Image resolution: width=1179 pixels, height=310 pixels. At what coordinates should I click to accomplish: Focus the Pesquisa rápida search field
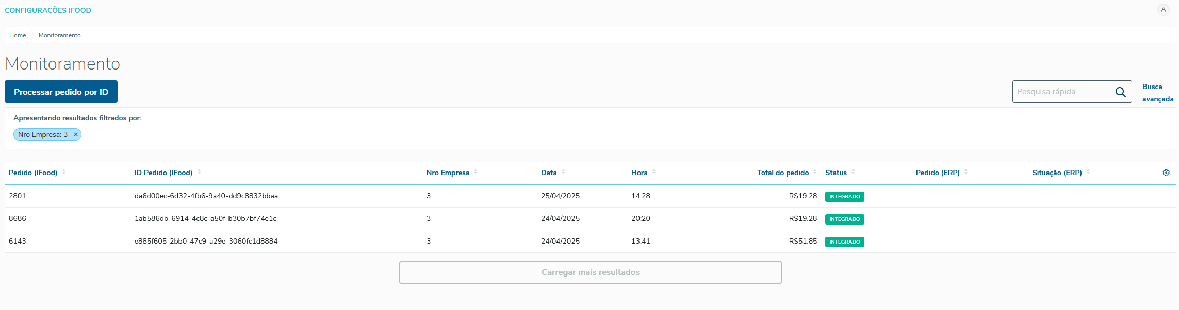pyautogui.click(x=1062, y=92)
